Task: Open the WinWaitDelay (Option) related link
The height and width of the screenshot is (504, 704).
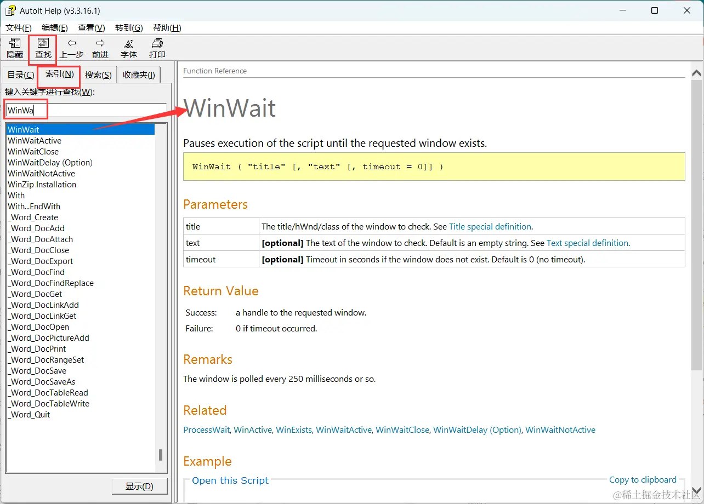Action: tap(477, 430)
